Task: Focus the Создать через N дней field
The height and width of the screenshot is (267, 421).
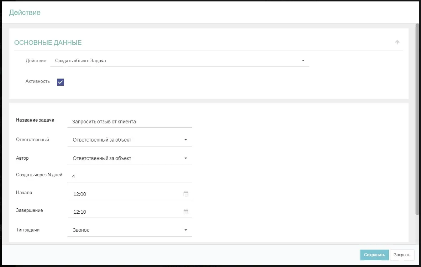Action: point(130,176)
